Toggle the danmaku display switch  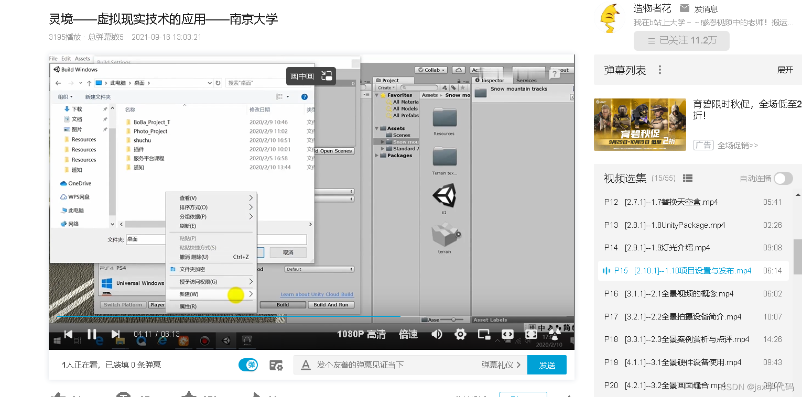click(x=248, y=365)
